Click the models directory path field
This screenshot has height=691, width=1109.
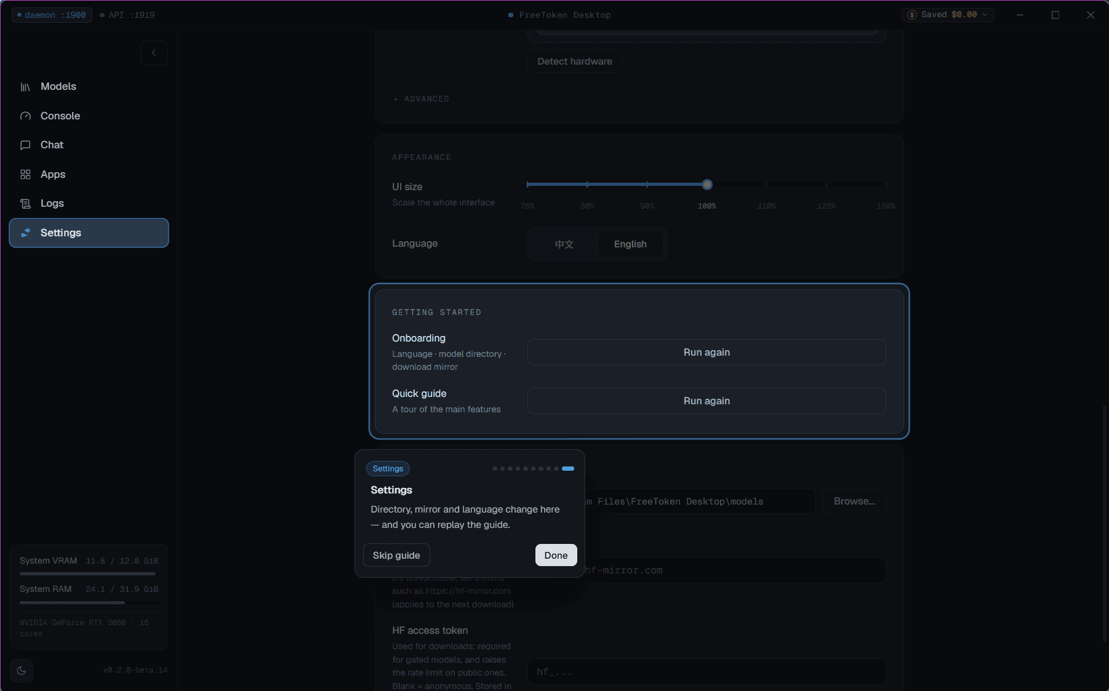coord(700,501)
